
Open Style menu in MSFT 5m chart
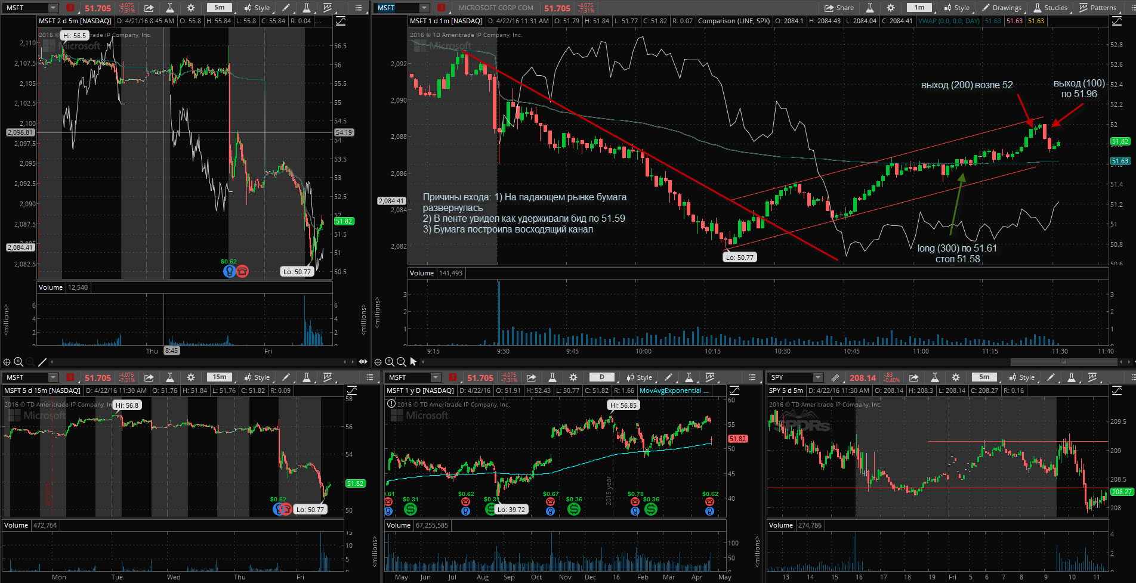coord(257,8)
